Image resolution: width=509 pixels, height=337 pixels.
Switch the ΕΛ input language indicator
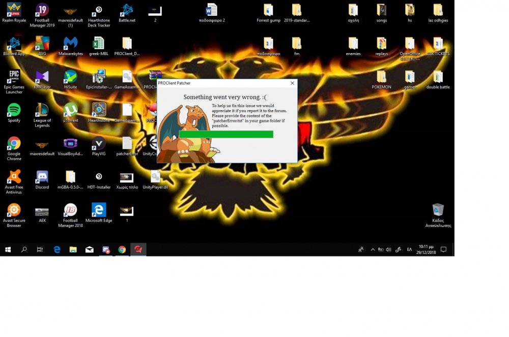(x=409, y=250)
